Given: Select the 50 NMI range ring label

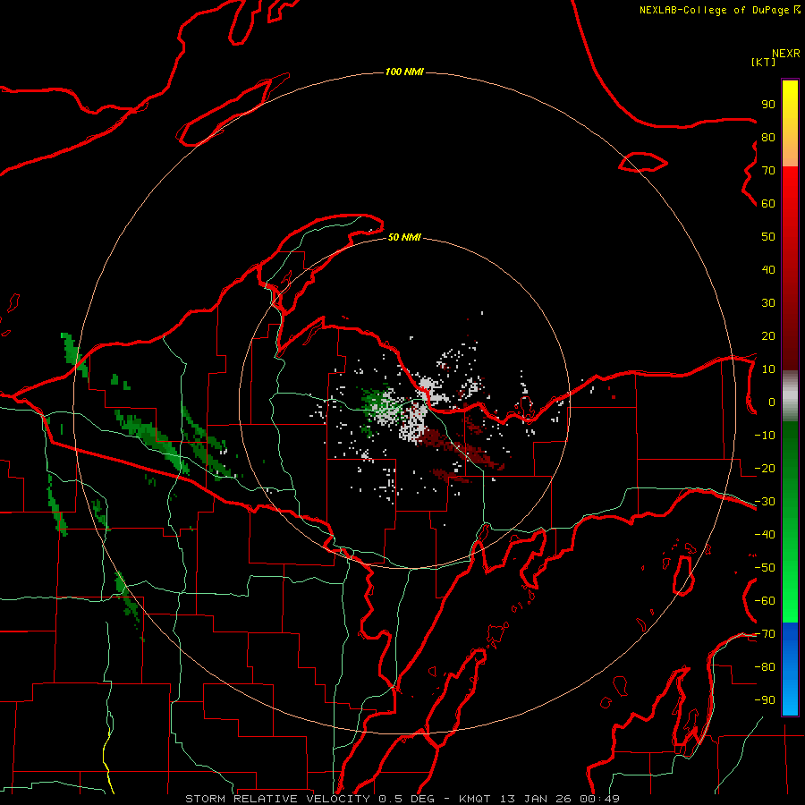Looking at the screenshot, I should 404,237.
